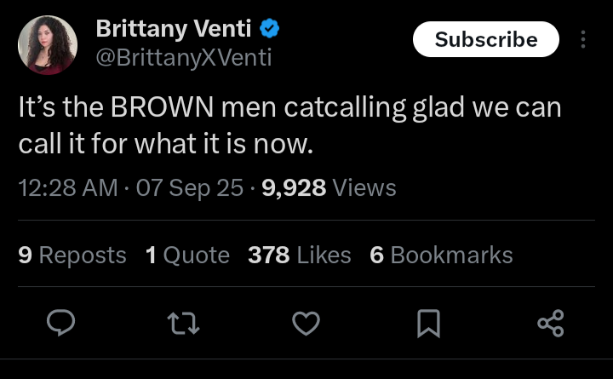The width and height of the screenshot is (613, 379).
Task: Bookmark this tweet using the bookmark icon
Action: point(429,323)
